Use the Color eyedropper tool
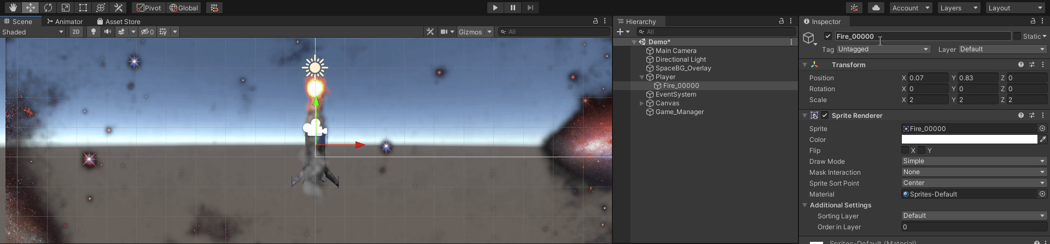Screen dimensions: 1050x244 click(1043, 139)
